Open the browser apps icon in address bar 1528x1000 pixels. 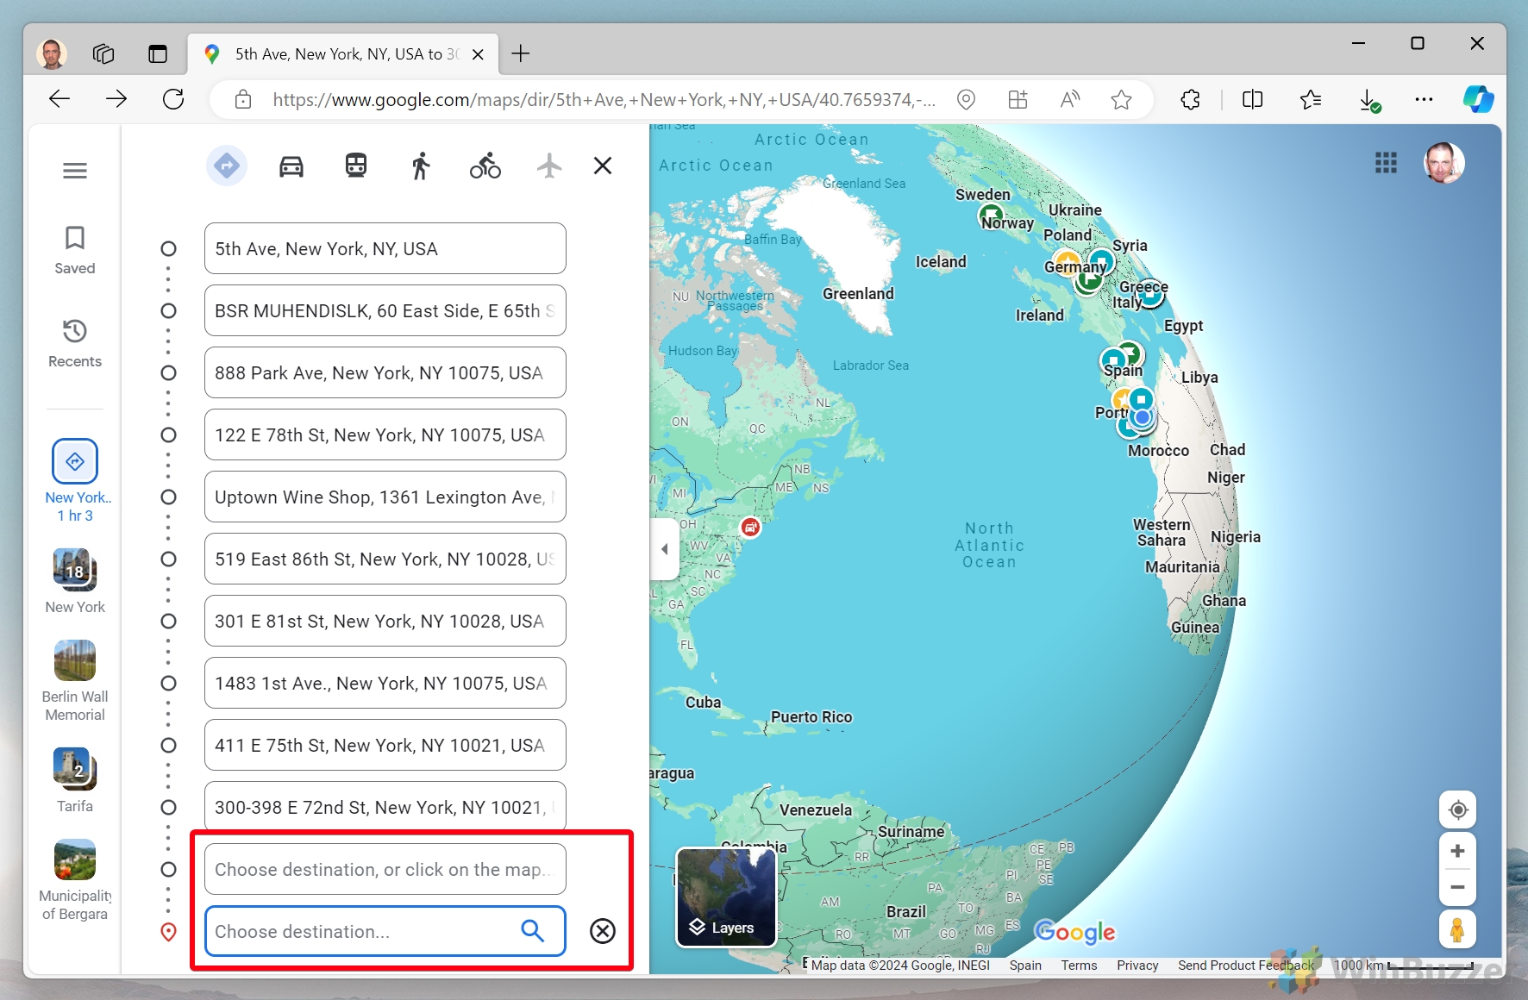coord(1018,100)
